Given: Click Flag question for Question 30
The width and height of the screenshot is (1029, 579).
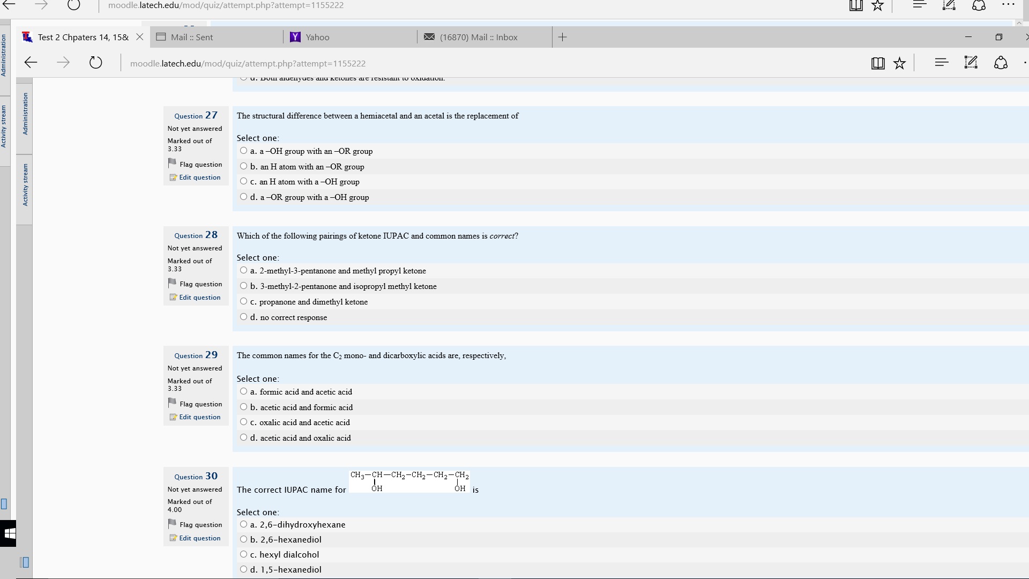Looking at the screenshot, I should (x=201, y=525).
